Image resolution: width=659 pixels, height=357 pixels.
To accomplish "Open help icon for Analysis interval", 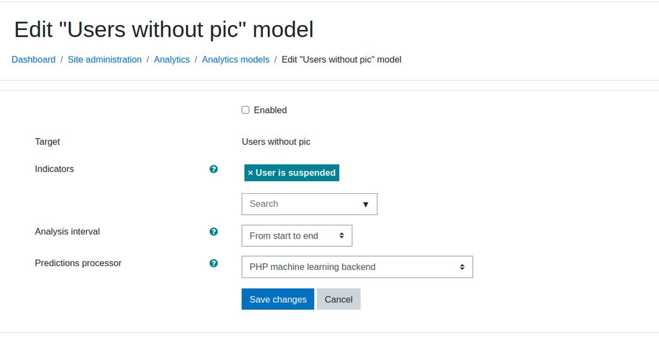I will pos(213,231).
